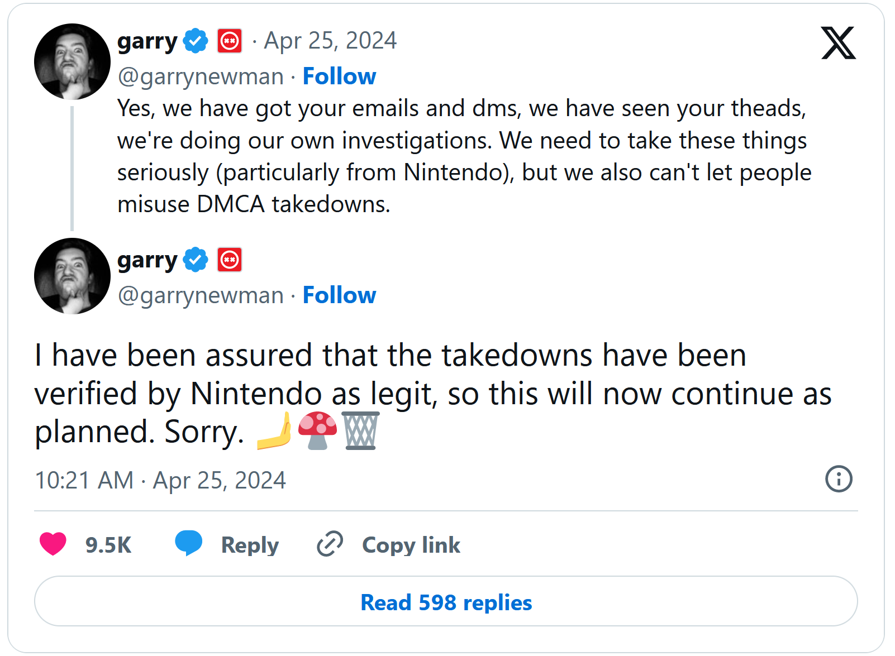Click the Reply label

click(x=251, y=544)
